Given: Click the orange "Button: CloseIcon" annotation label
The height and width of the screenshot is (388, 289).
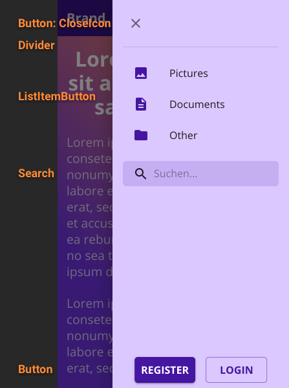Looking at the screenshot, I should (65, 23).
